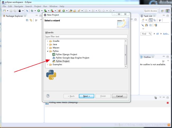Expand the Maven wizard folder
The image size is (172, 128).
[x=48, y=48]
